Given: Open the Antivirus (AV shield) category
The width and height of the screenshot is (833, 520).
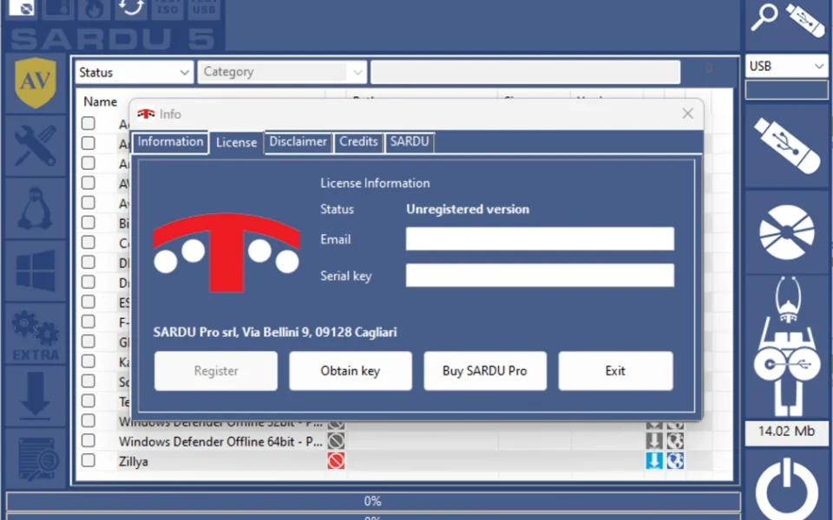Looking at the screenshot, I should click(36, 82).
